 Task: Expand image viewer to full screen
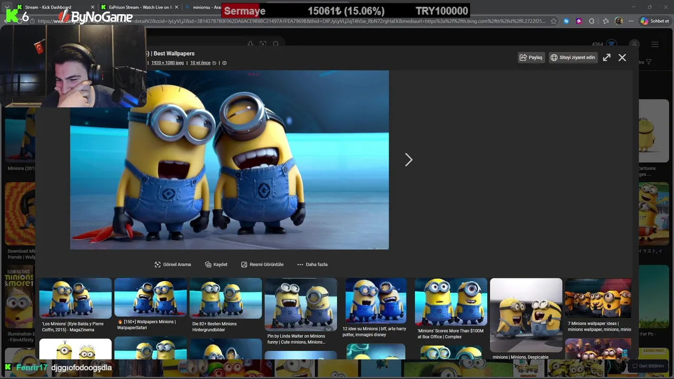(x=607, y=57)
